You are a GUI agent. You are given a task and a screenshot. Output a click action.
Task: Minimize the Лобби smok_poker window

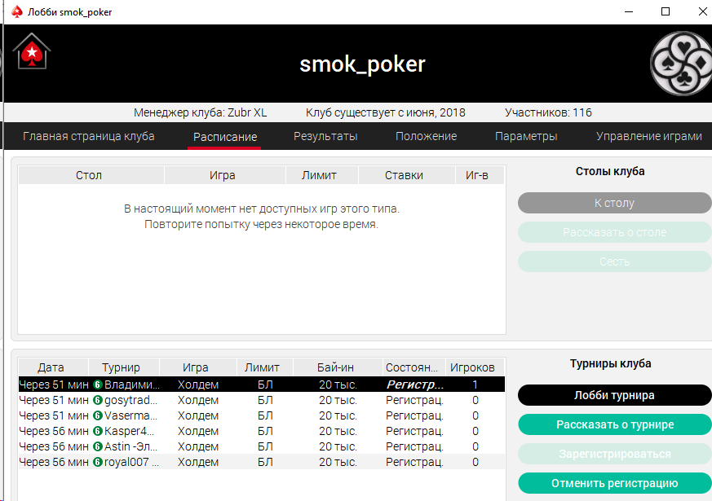pyautogui.click(x=629, y=11)
